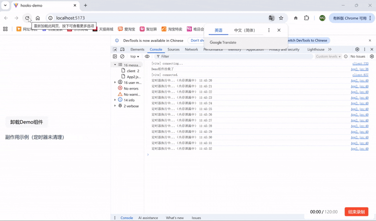
Task: Open the App2.jsx:36 source link
Action: pyautogui.click(x=360, y=69)
